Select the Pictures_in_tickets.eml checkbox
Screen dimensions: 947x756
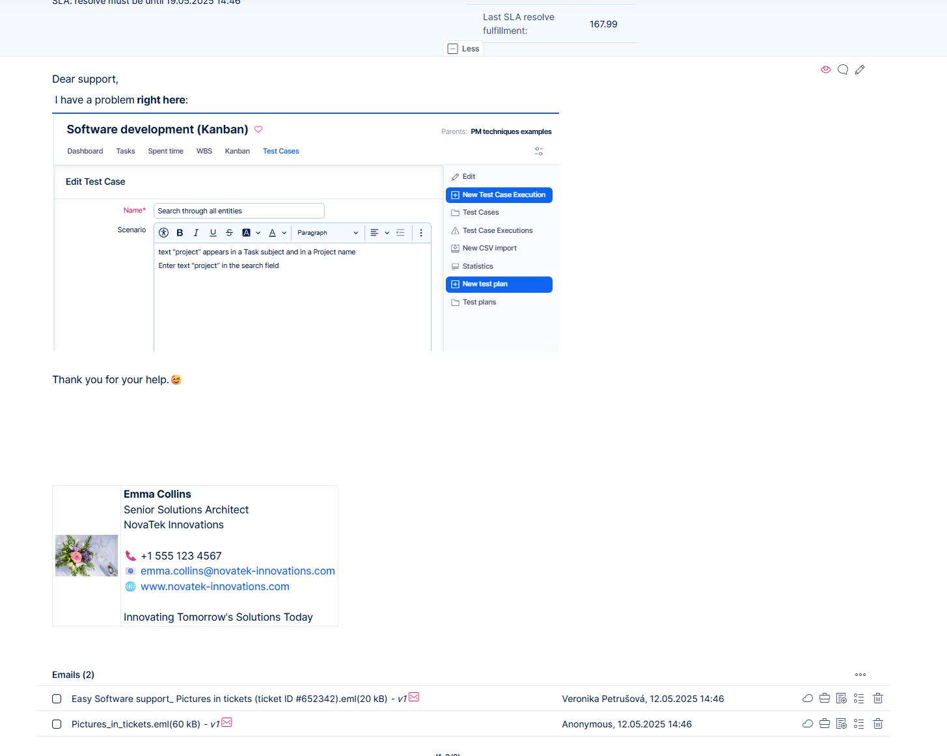(57, 724)
